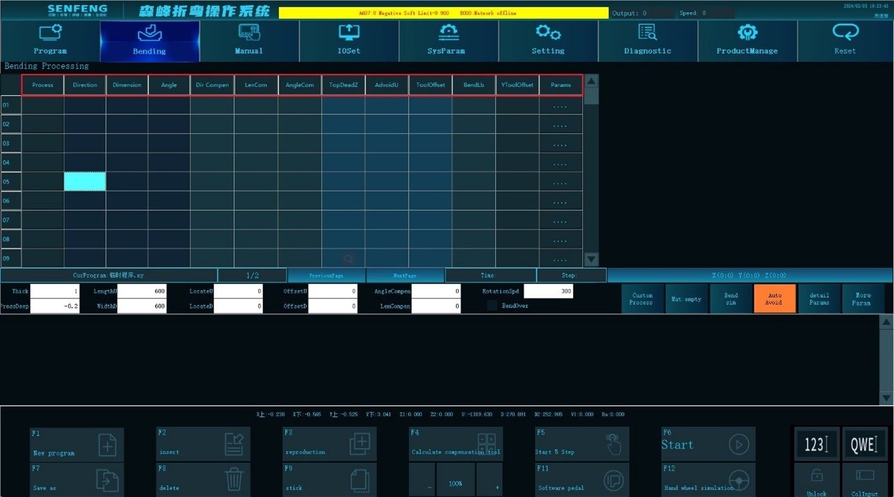Click the Reset icon
Image resolution: width=894 pixels, height=497 pixels.
(845, 32)
